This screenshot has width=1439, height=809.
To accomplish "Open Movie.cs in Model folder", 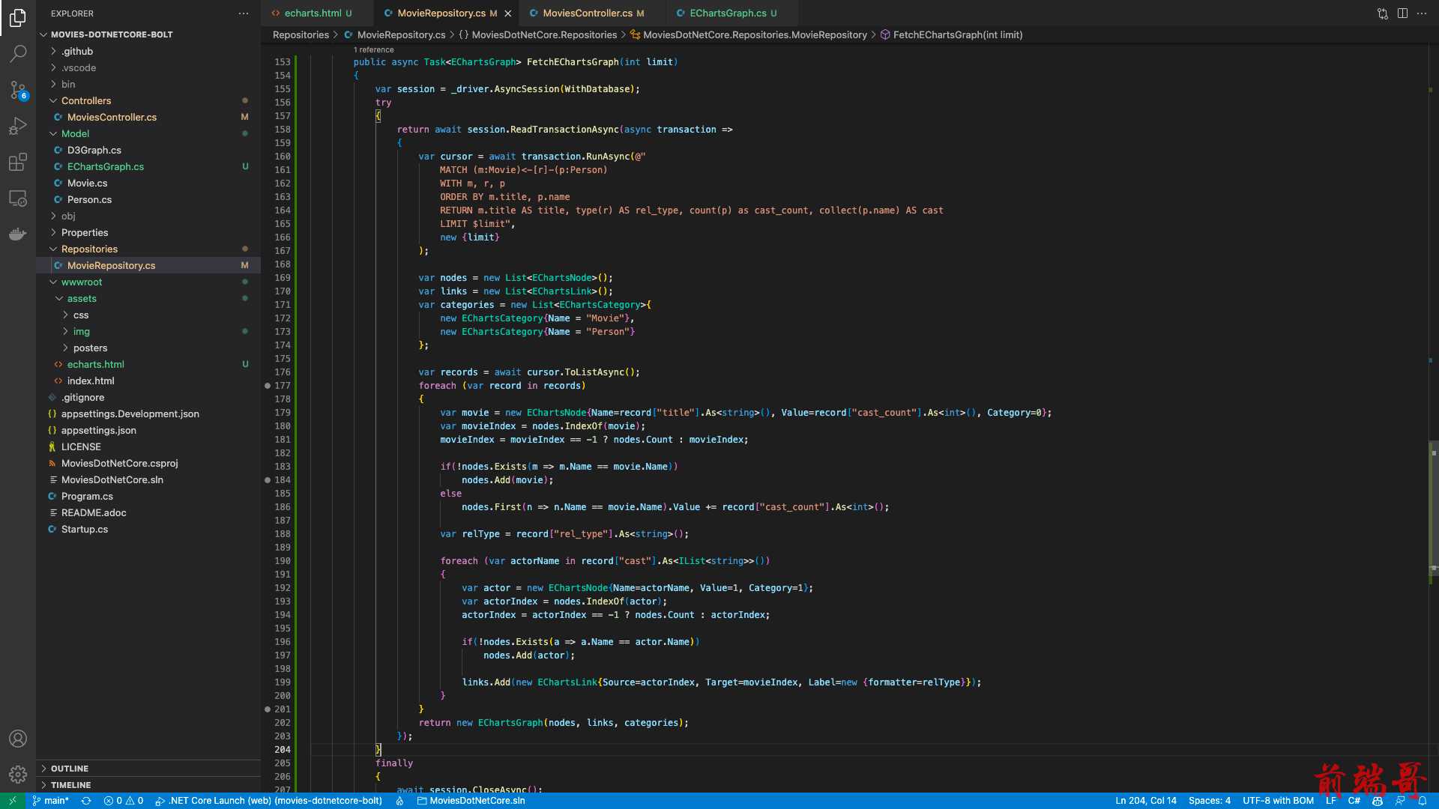I will (x=148, y=183).
